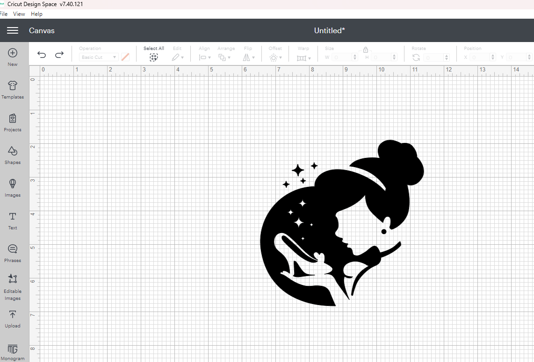Image resolution: width=534 pixels, height=362 pixels.
Task: Click the Height stepper arrows
Action: (394, 57)
